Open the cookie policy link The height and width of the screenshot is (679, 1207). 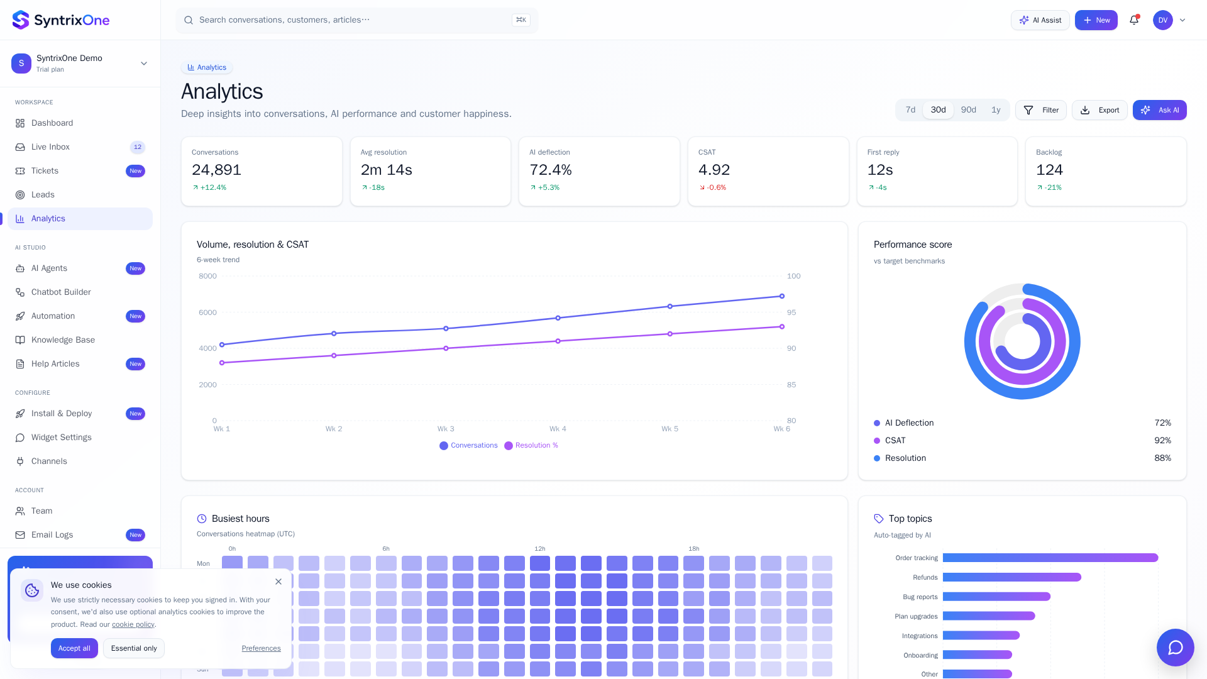click(x=133, y=624)
